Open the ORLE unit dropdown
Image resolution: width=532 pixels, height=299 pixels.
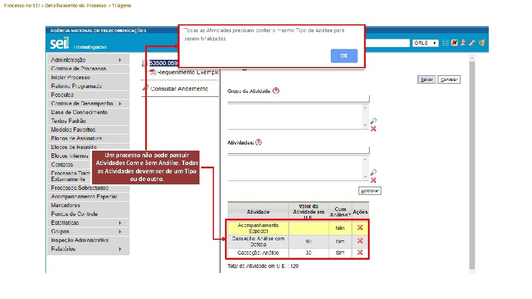(425, 43)
